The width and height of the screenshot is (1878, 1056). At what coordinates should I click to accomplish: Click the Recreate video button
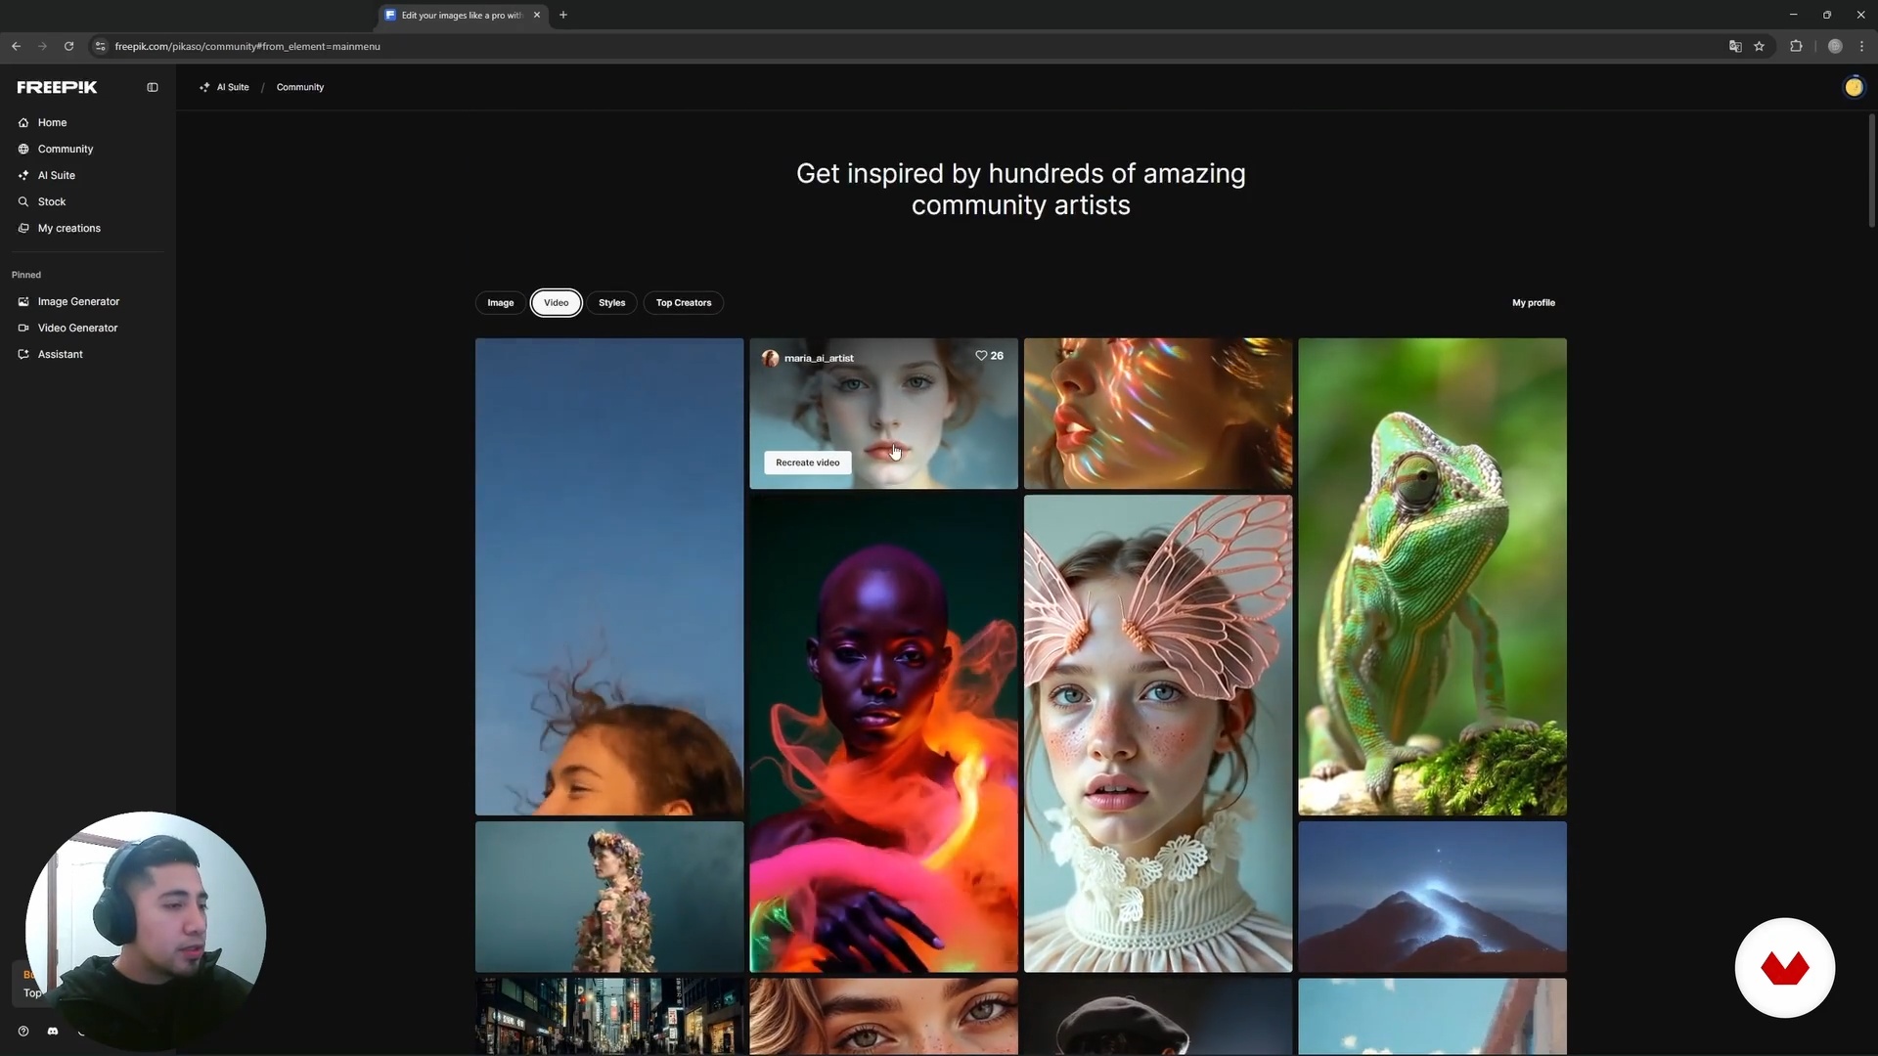pos(807,462)
